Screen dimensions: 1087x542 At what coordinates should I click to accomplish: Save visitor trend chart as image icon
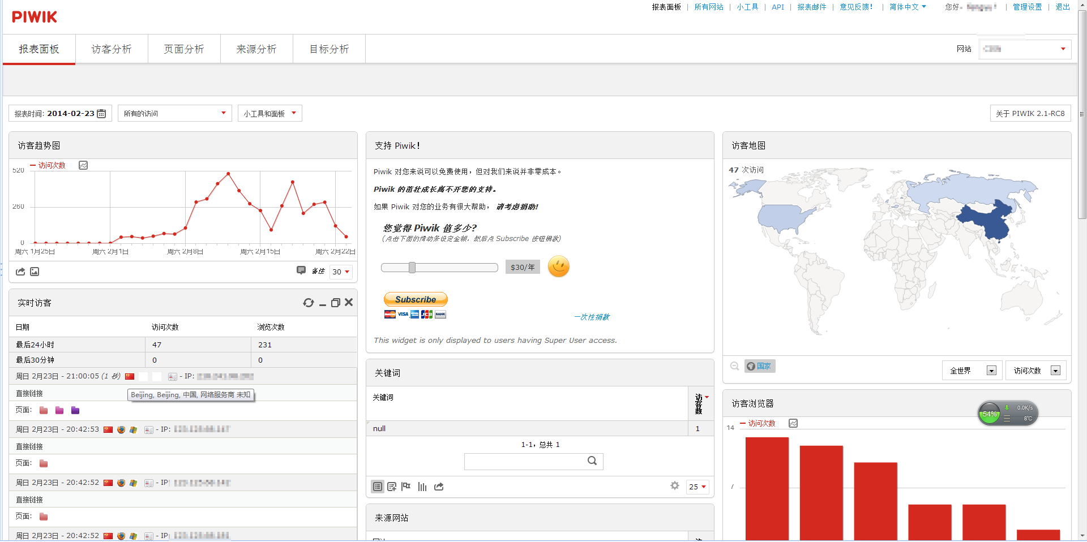coord(35,272)
